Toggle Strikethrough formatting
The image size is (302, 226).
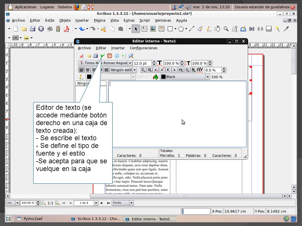181,70
